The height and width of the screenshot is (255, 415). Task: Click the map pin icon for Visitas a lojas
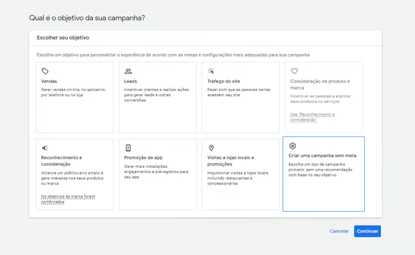click(211, 148)
